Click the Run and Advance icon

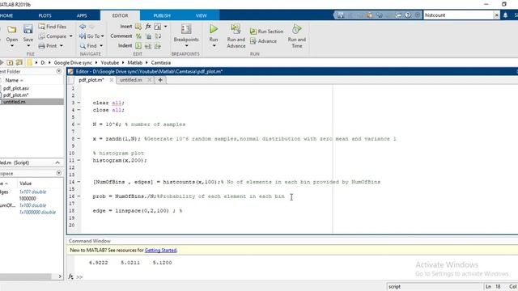click(x=236, y=29)
